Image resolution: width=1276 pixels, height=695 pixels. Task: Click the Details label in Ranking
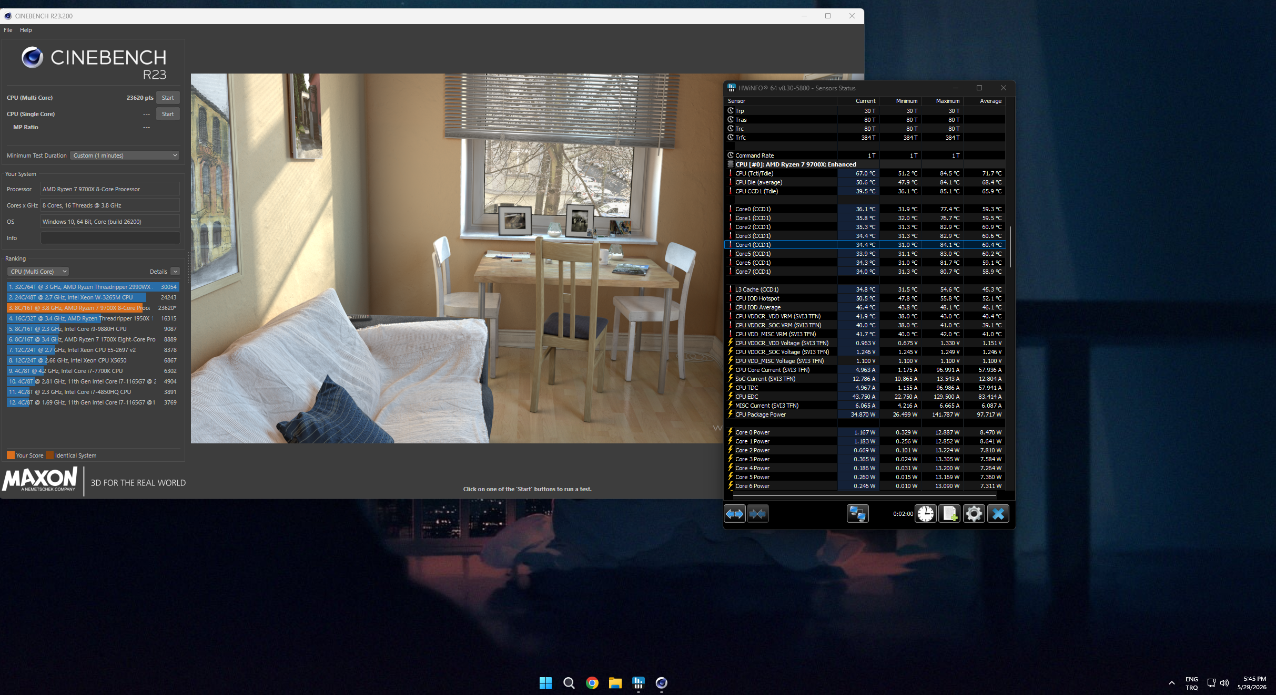[158, 272]
